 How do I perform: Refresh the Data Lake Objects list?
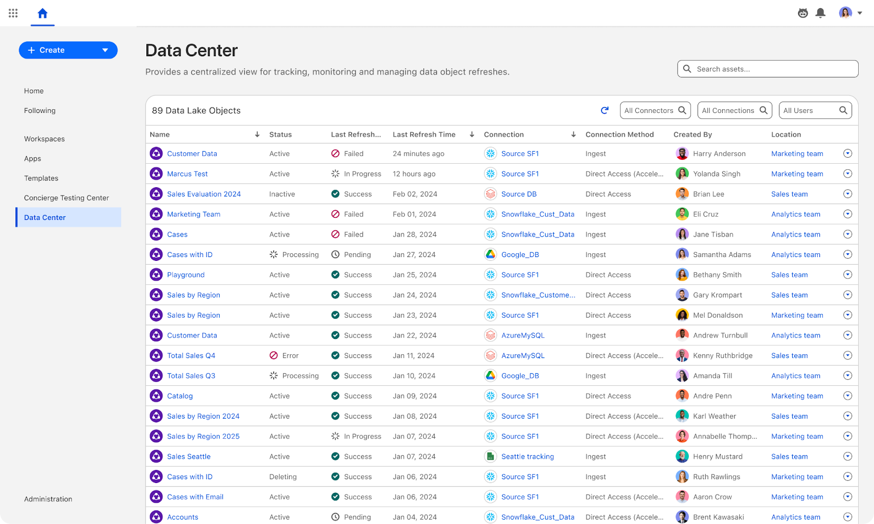point(605,110)
